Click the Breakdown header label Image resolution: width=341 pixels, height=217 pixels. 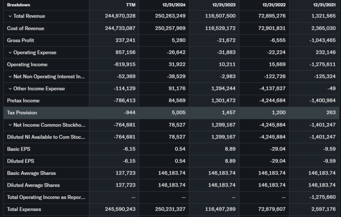(x=18, y=5)
